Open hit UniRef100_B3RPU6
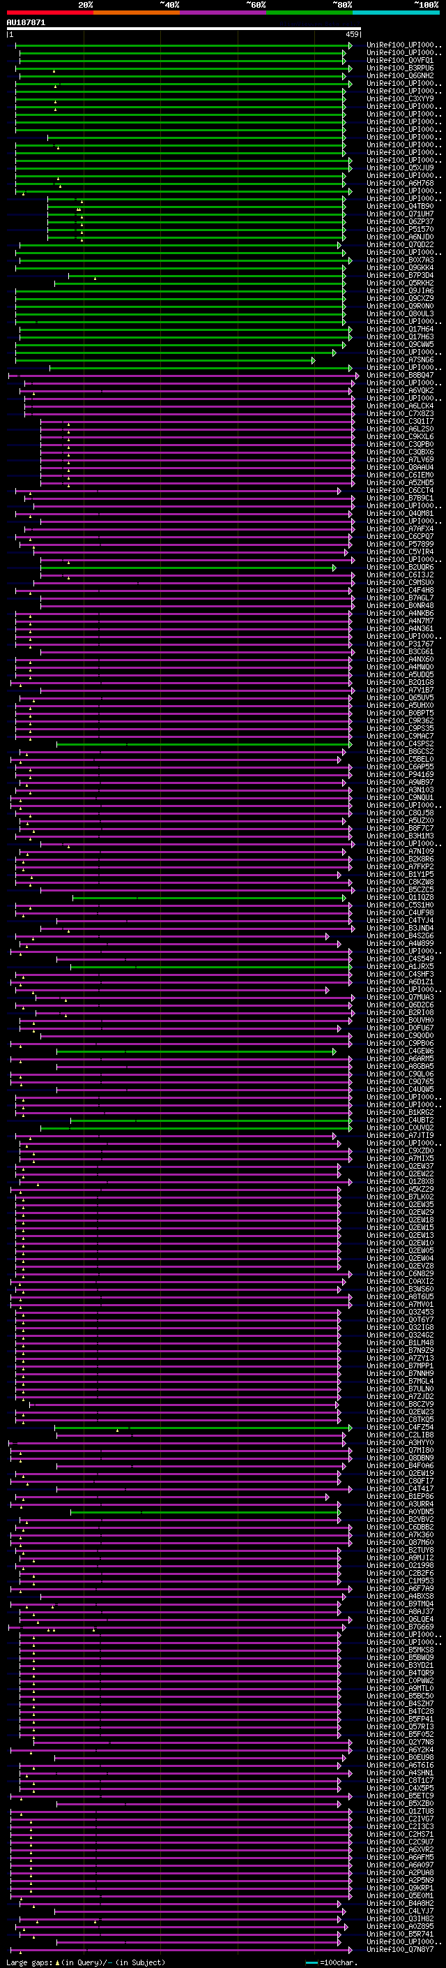This screenshot has height=1968, width=446. click(x=400, y=68)
